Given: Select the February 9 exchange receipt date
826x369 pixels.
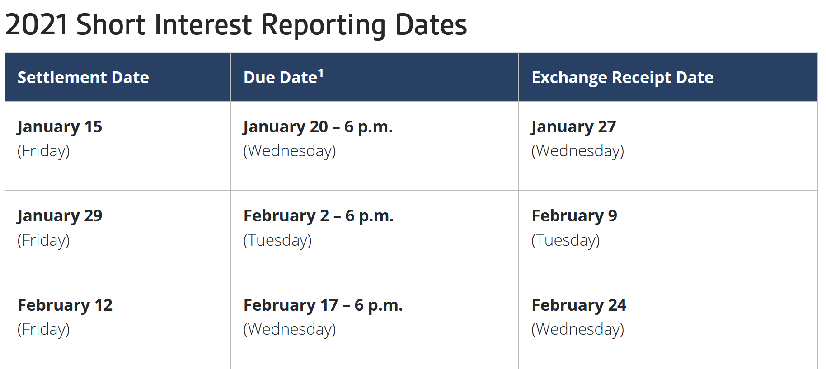Looking at the screenshot, I should click(x=574, y=216).
